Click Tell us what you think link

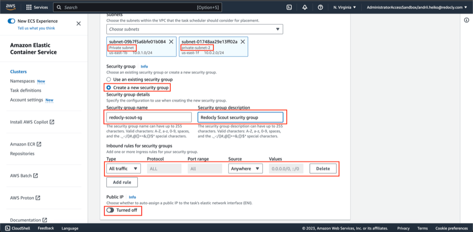coord(36,28)
